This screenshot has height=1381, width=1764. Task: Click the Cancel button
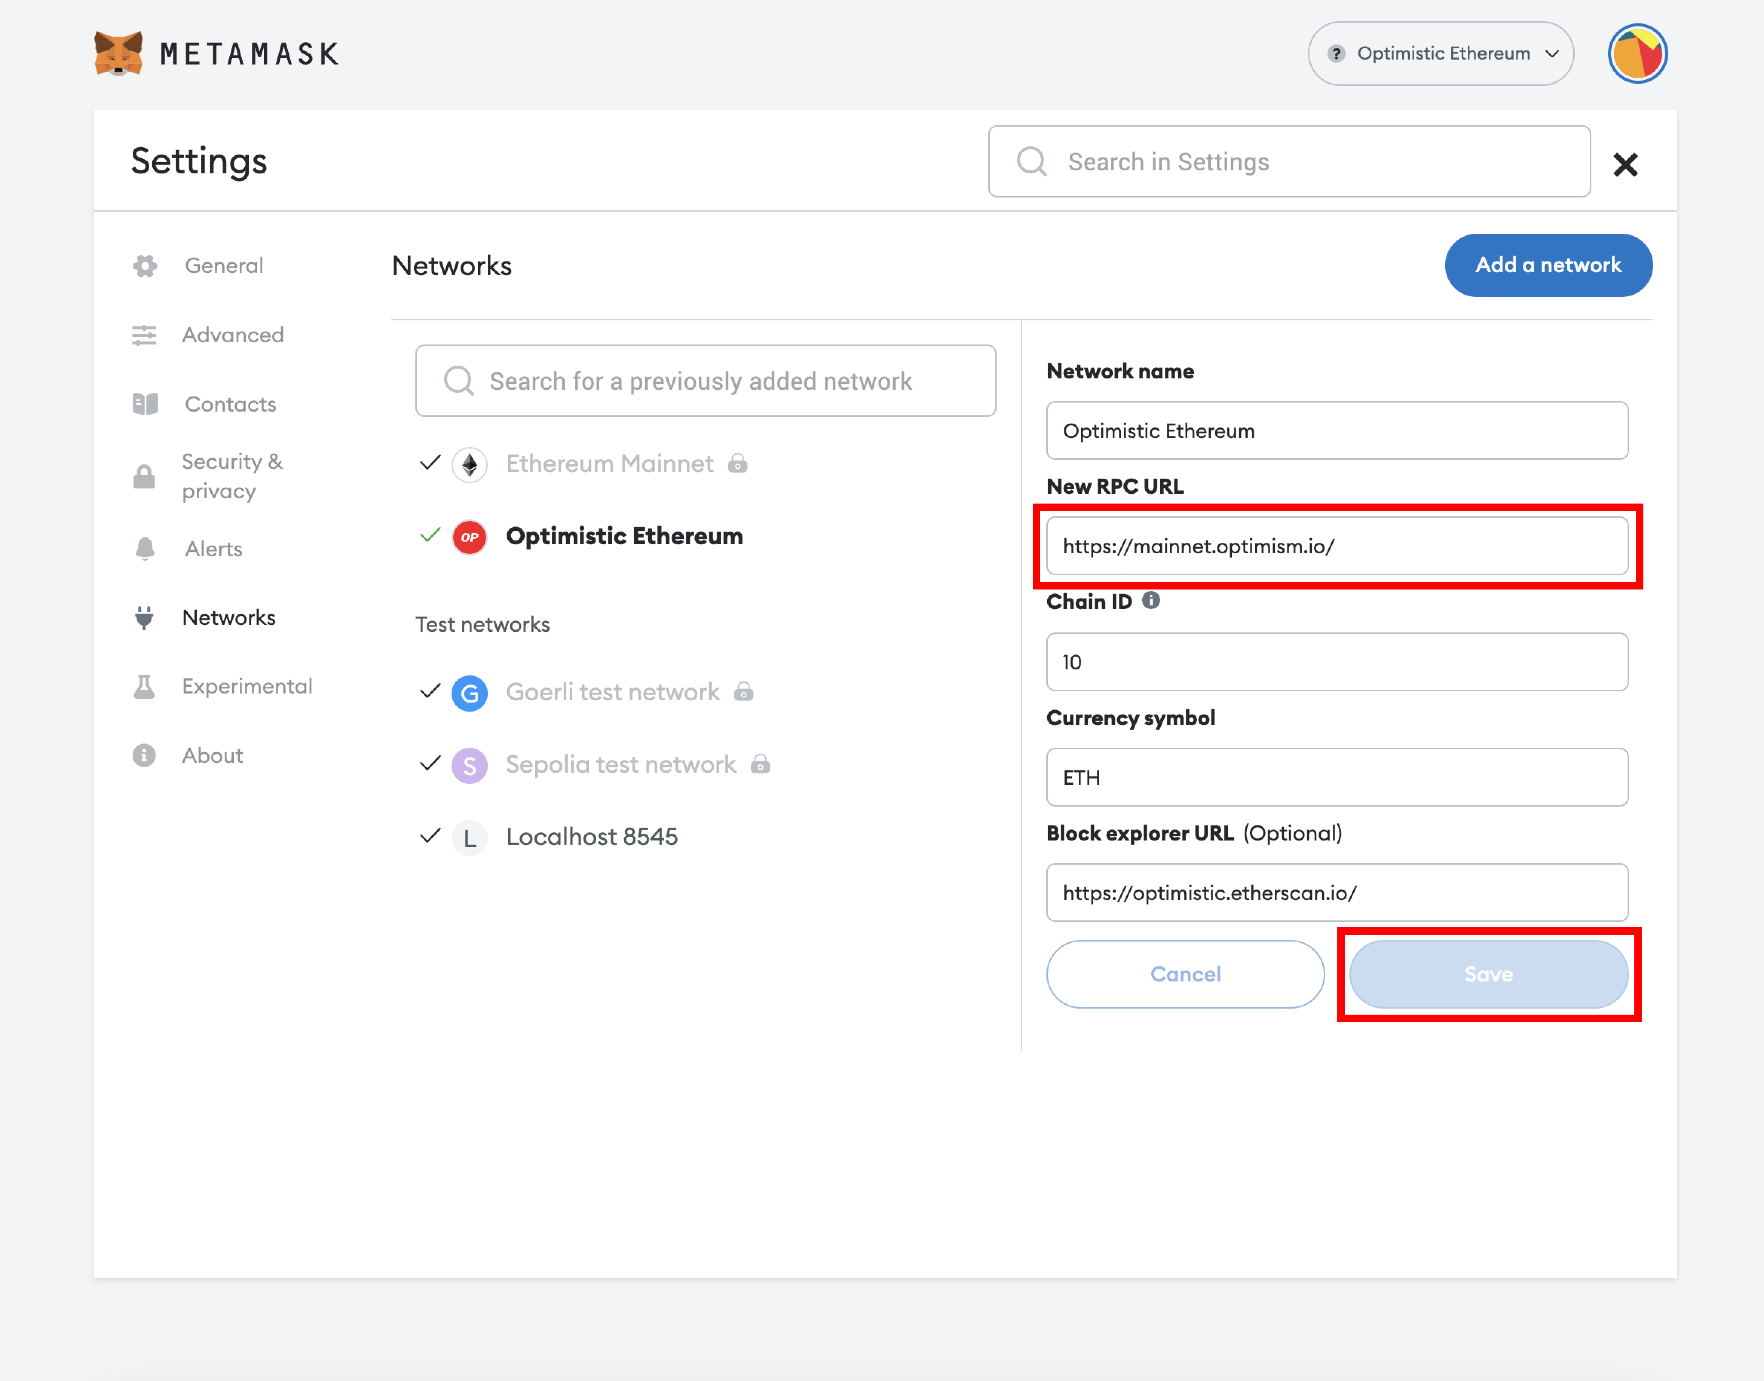click(1185, 974)
